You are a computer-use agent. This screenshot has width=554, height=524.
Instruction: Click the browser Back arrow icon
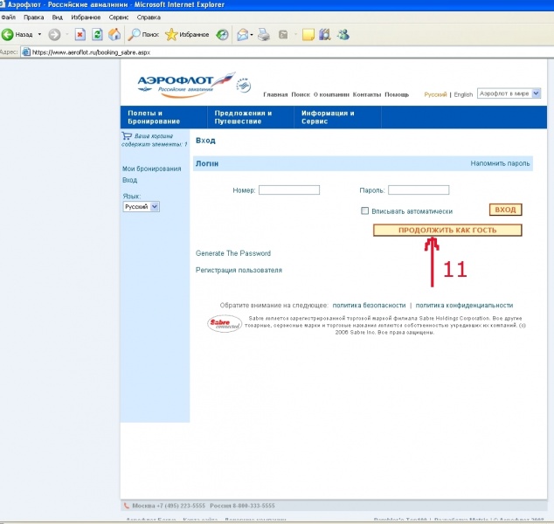click(x=8, y=35)
